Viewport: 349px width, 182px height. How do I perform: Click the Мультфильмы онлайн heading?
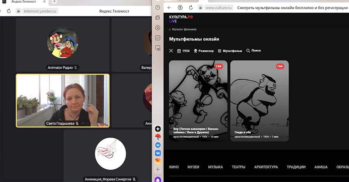194,39
